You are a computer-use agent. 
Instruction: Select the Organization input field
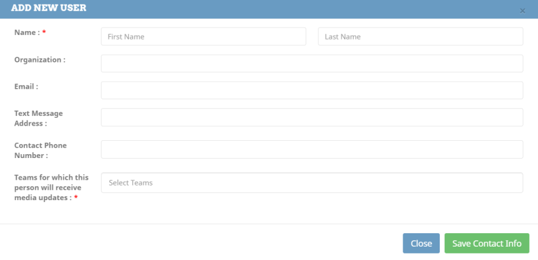pos(311,64)
